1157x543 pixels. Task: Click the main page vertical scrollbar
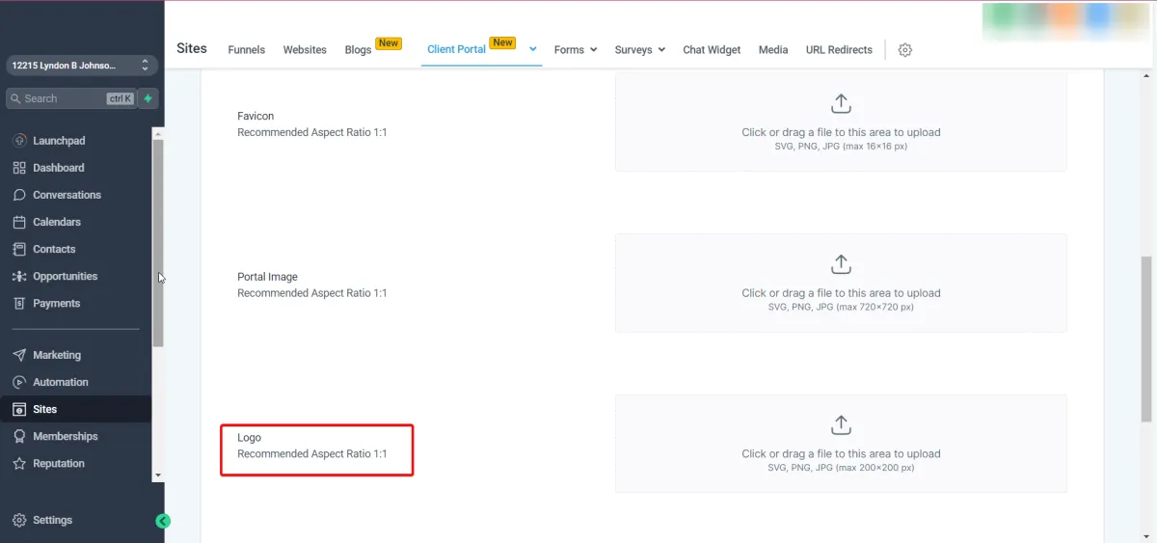pos(1146,339)
